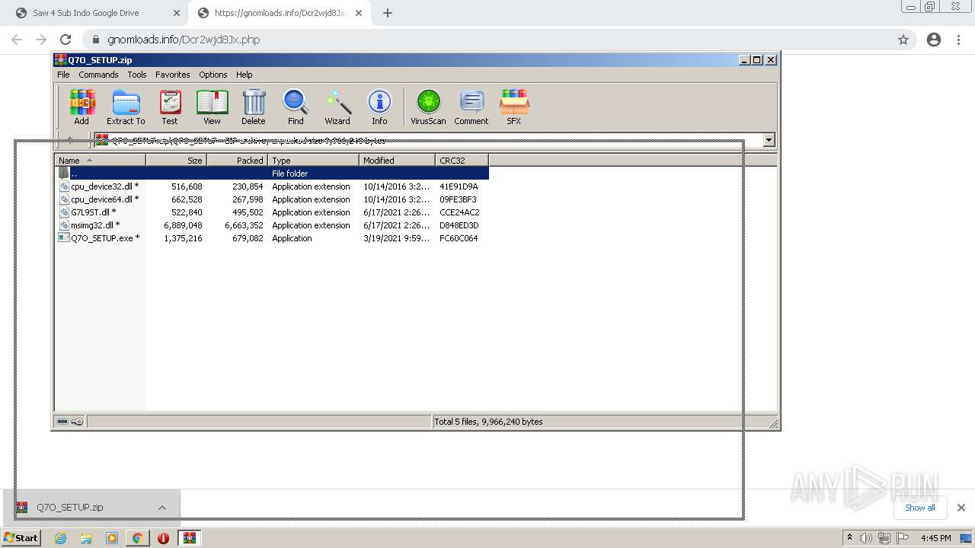Image resolution: width=975 pixels, height=548 pixels.
Task: Open the media player taskbar icon
Action: [x=112, y=538]
